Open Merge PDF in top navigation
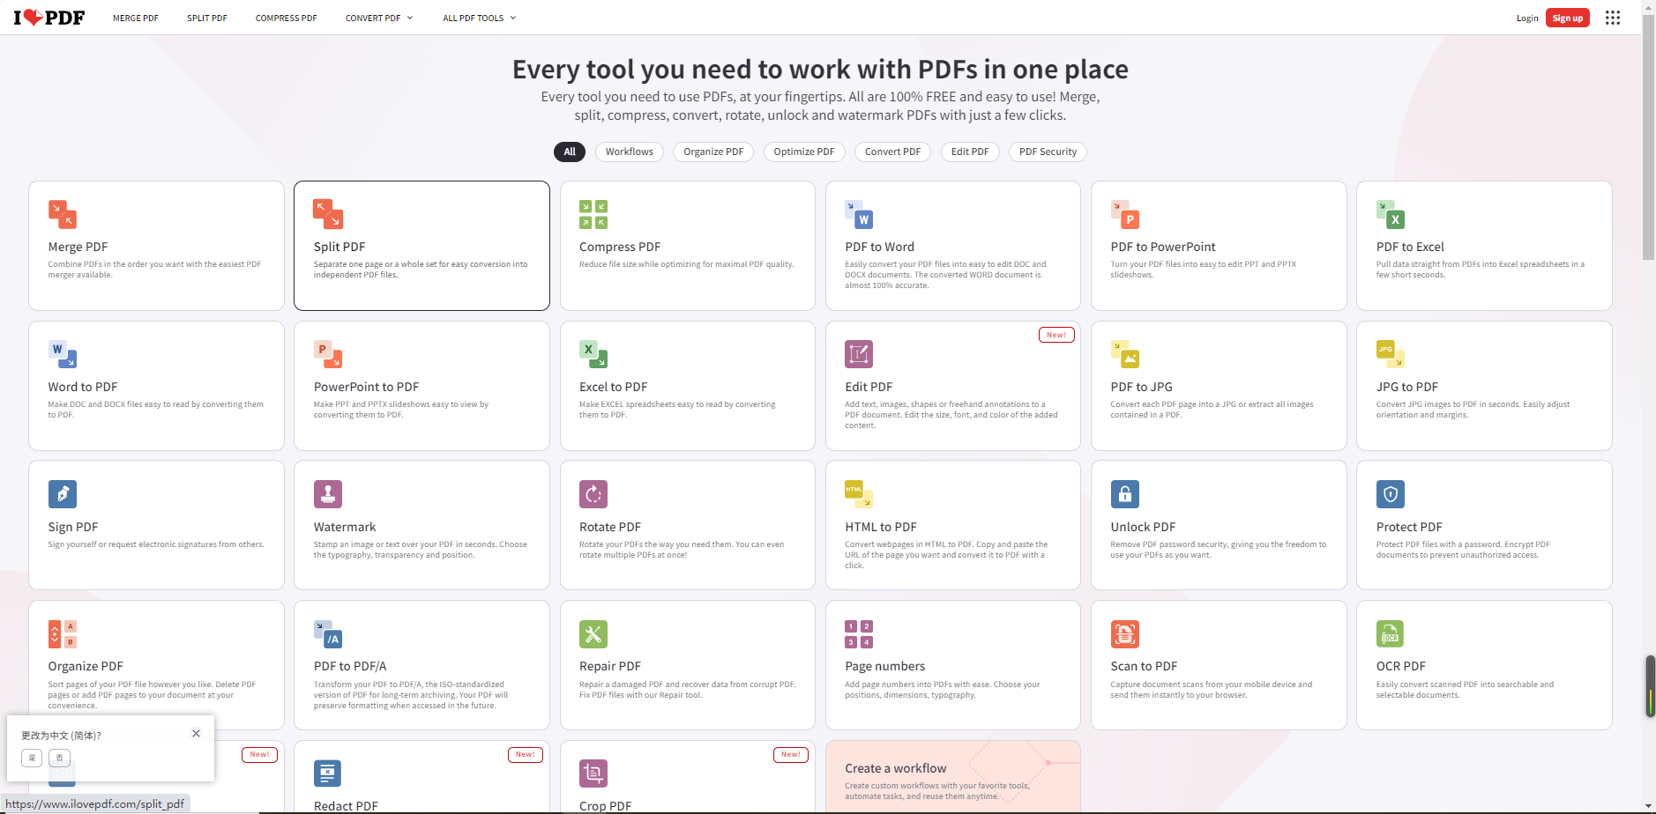The width and height of the screenshot is (1656, 814). pos(136,18)
